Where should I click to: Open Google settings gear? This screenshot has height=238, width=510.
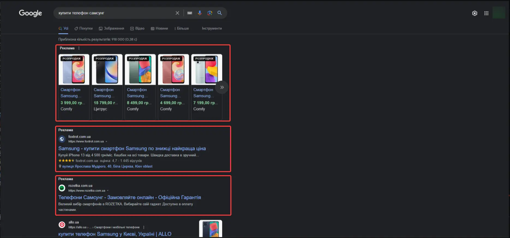coord(475,13)
